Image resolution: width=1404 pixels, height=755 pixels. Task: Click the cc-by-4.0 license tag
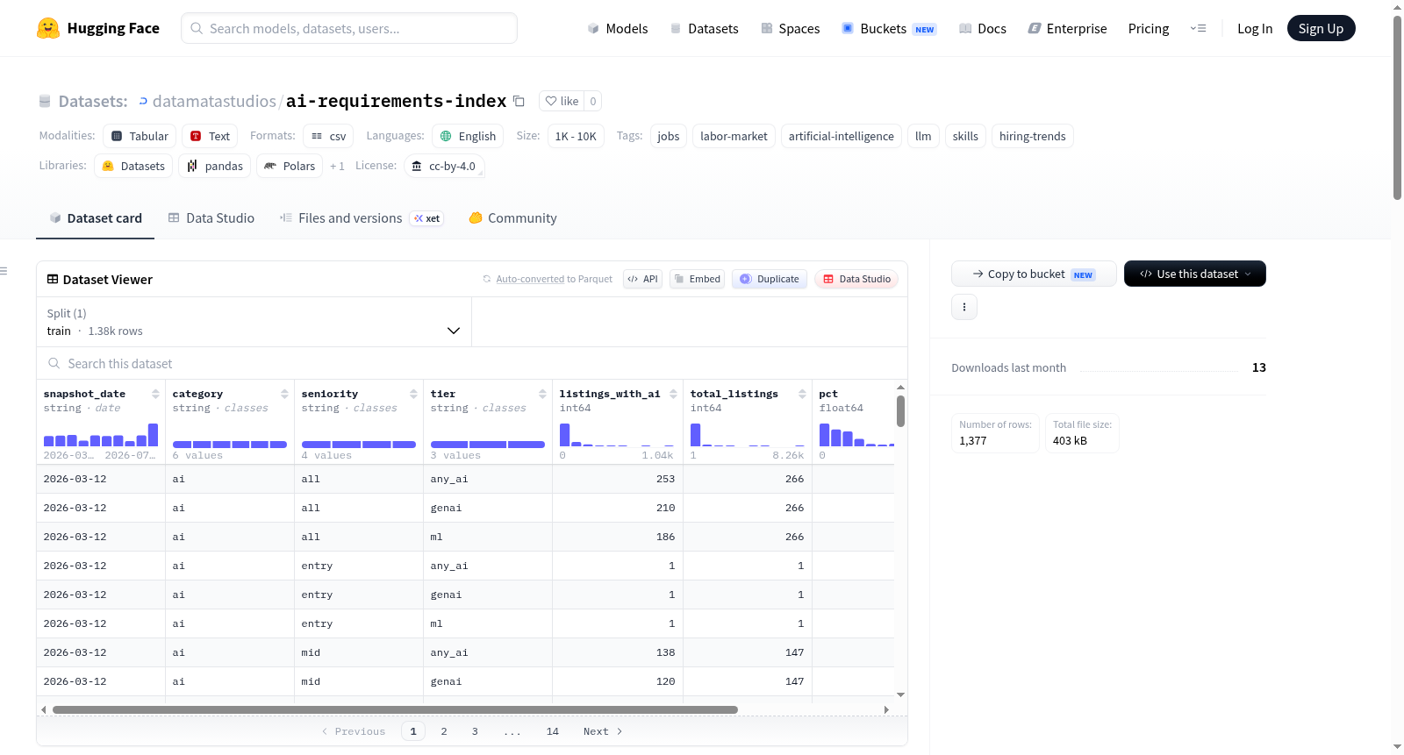tap(444, 166)
